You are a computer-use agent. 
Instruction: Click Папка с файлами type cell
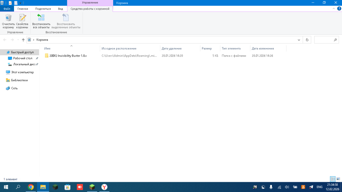coord(234,56)
